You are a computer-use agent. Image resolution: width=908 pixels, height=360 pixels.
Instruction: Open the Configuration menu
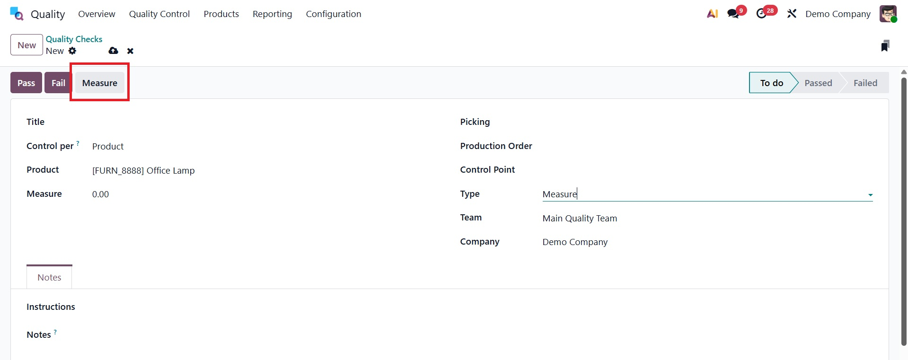coord(333,14)
